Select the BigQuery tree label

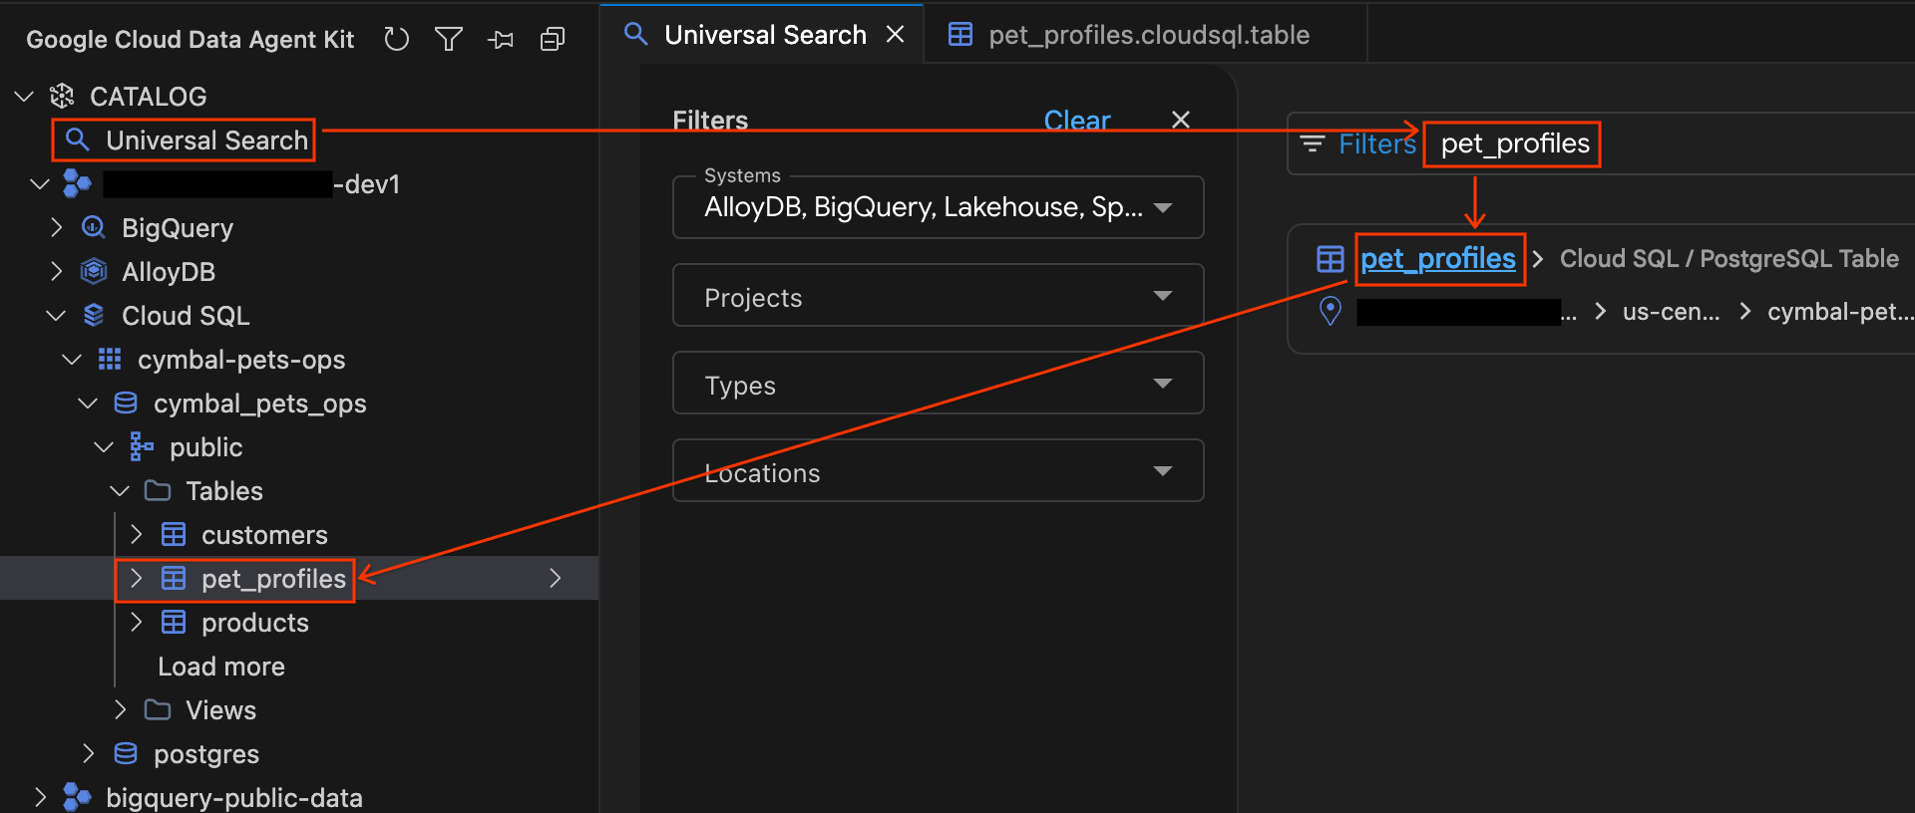[x=178, y=228]
